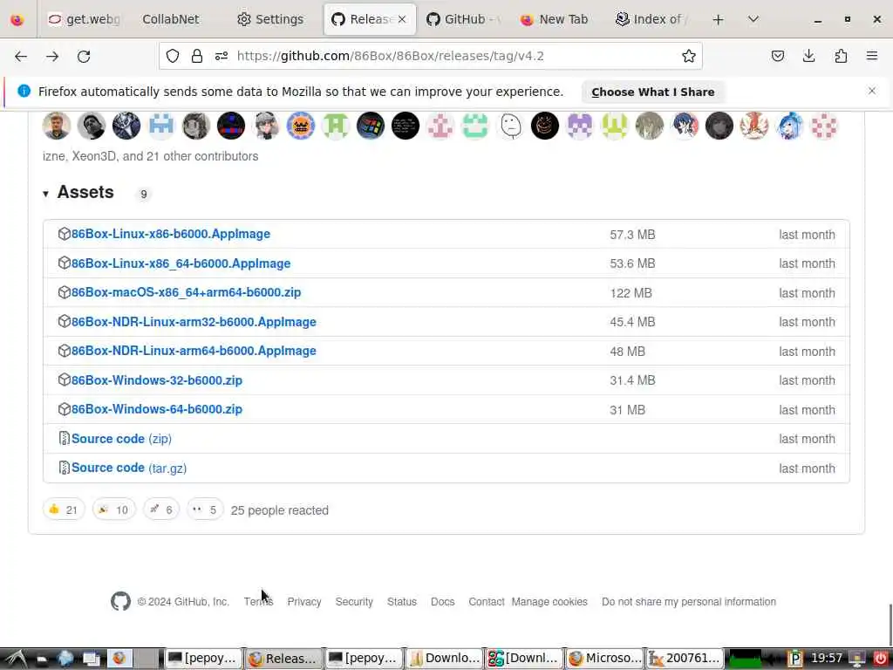Download 86Box-macOS-x86_64+arm64-b6000.zip
This screenshot has height=670, width=893.
[187, 292]
